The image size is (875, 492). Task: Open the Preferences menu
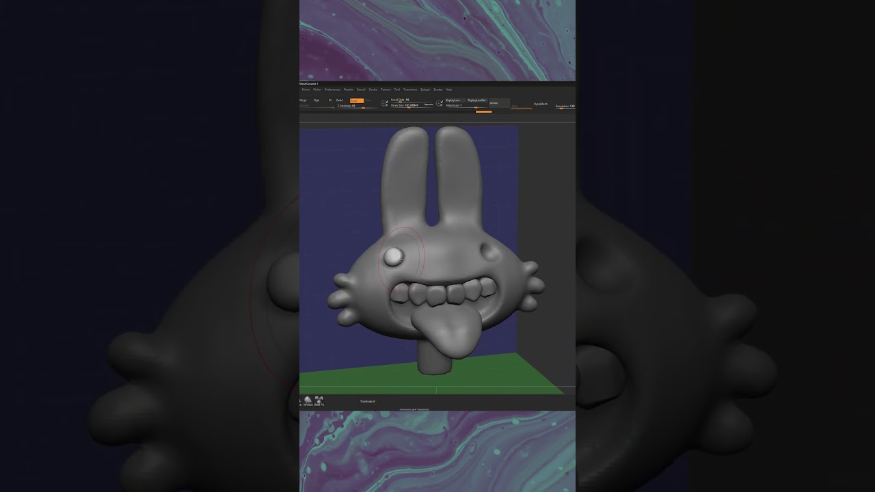point(332,90)
